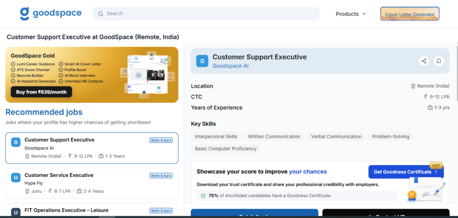Click the '75% of shortlisted candidates' statement
The image size is (458, 218).
coord(270,196)
